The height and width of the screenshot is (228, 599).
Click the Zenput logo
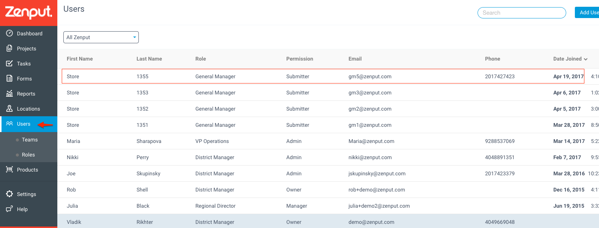(x=28, y=13)
